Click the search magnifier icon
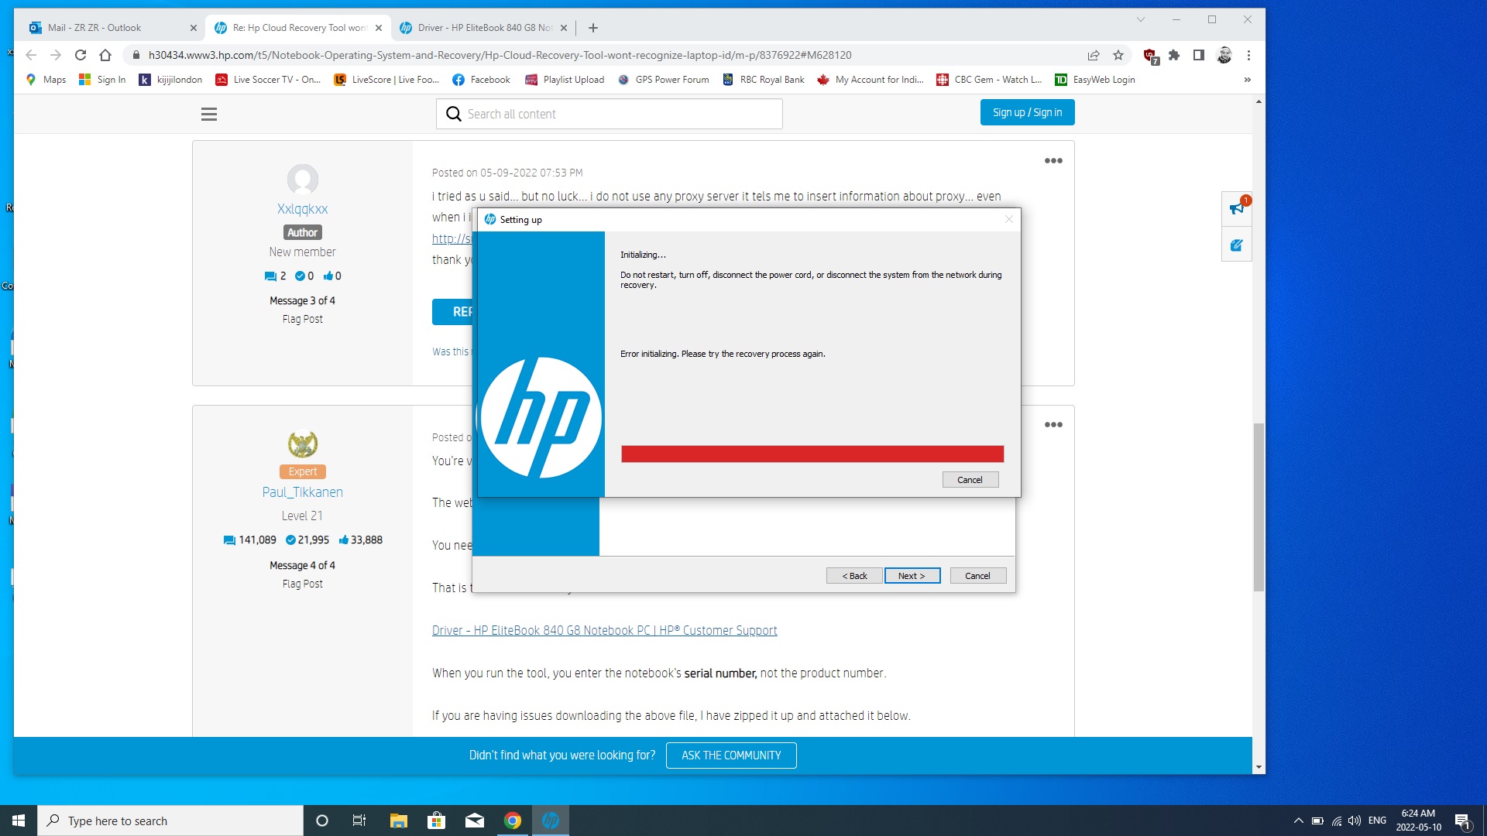The image size is (1487, 836). click(453, 114)
